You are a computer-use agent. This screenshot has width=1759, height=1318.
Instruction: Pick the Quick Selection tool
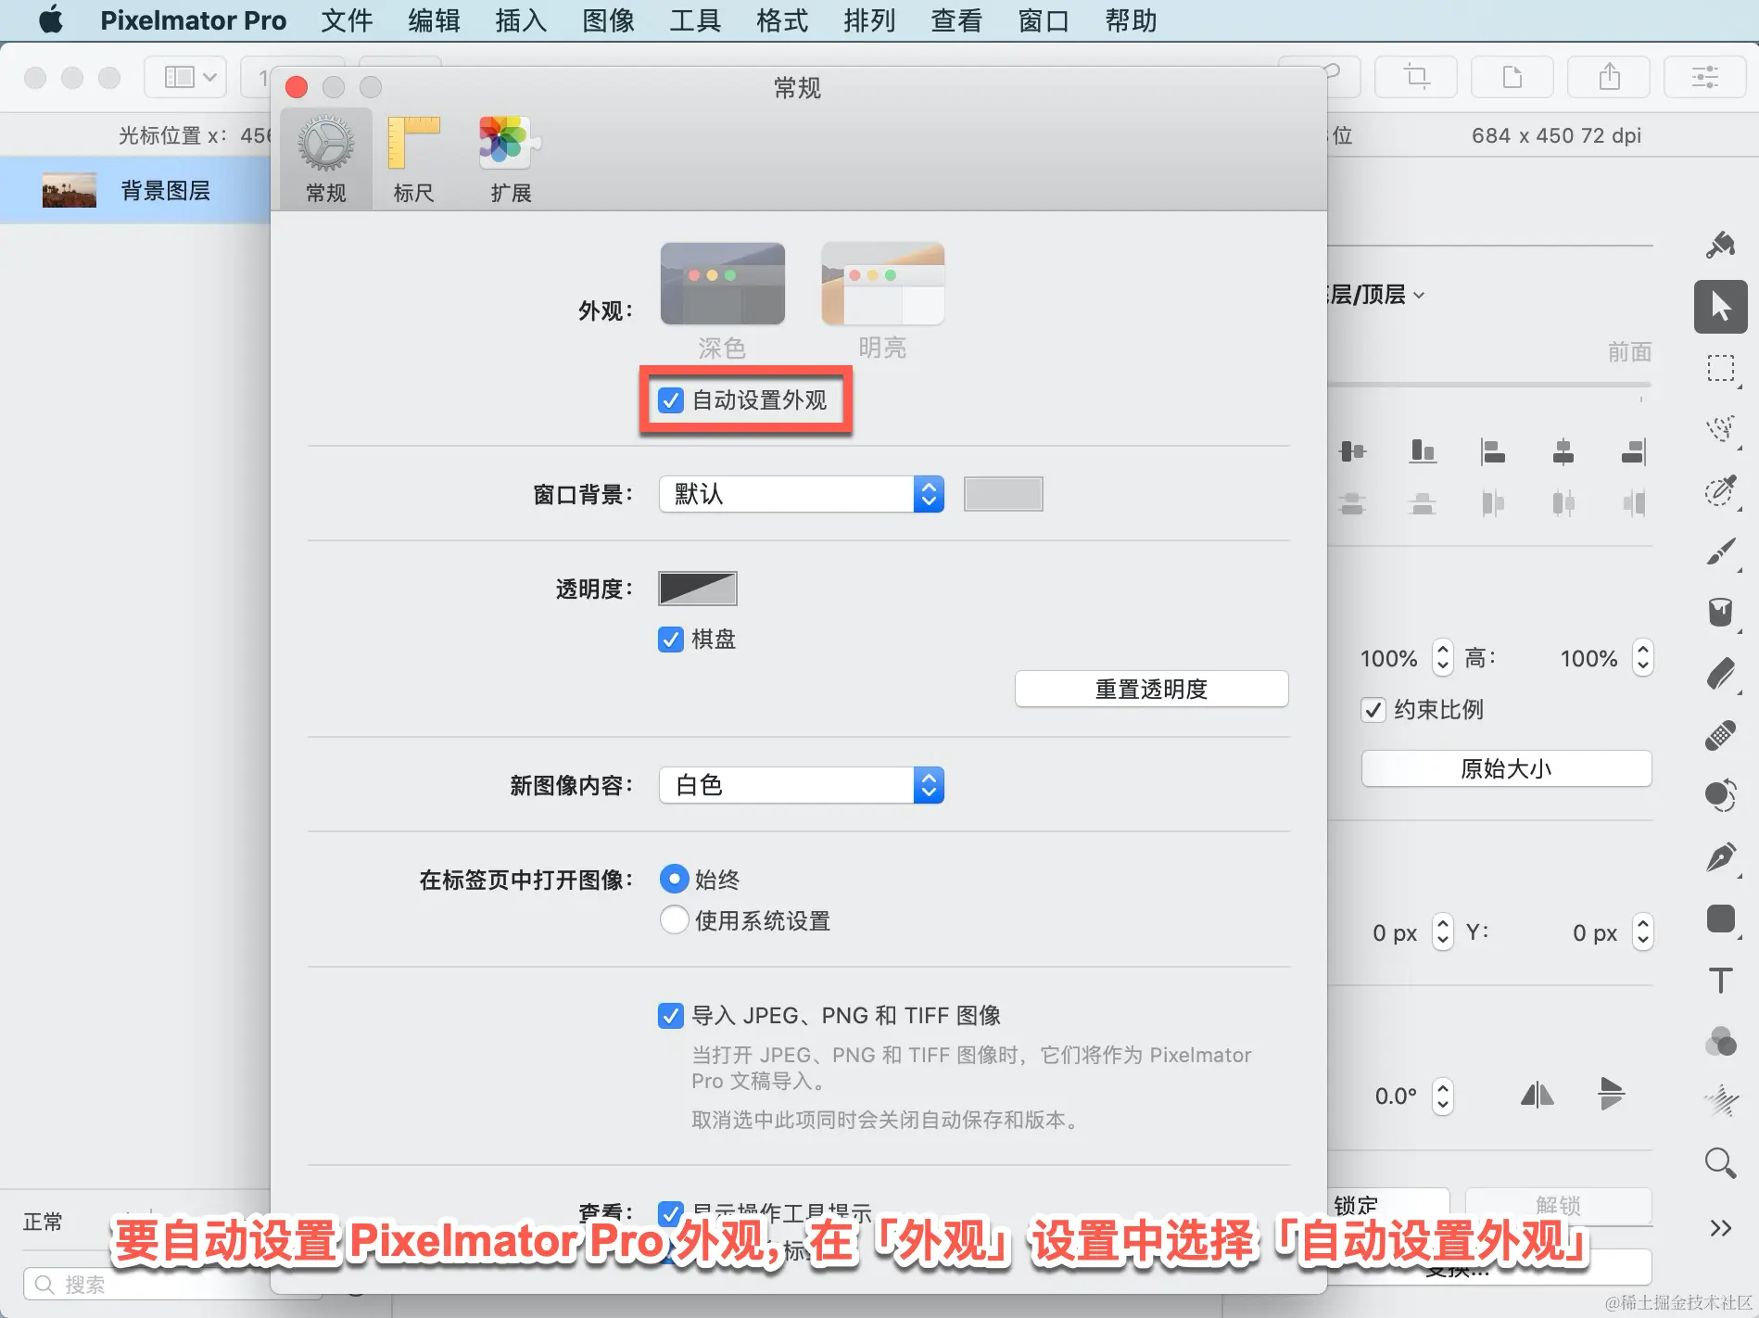pos(1720,428)
